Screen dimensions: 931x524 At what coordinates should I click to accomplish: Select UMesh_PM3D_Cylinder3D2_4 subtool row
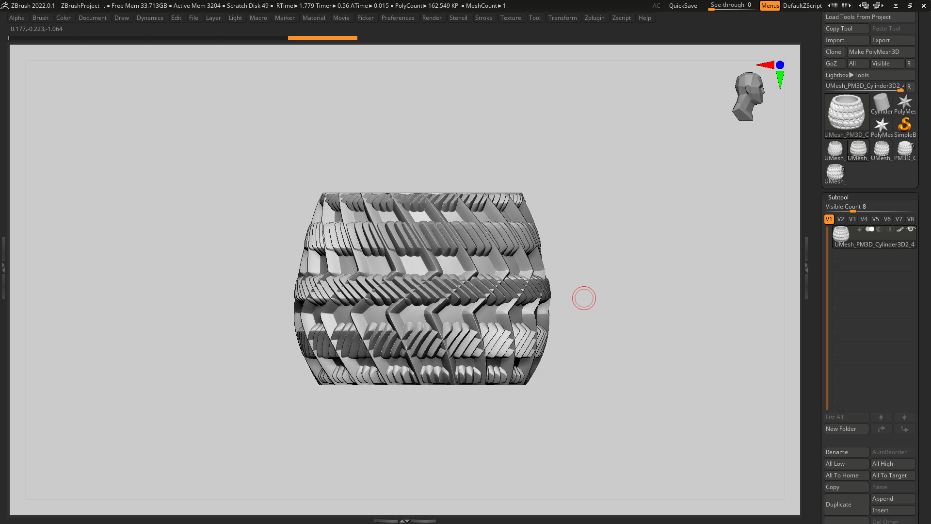coord(874,237)
